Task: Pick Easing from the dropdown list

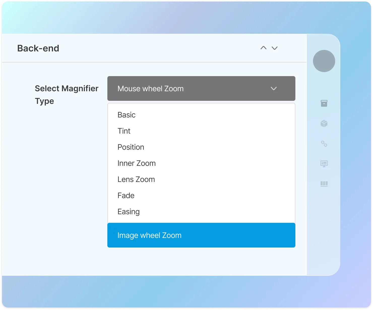Action: (x=129, y=212)
